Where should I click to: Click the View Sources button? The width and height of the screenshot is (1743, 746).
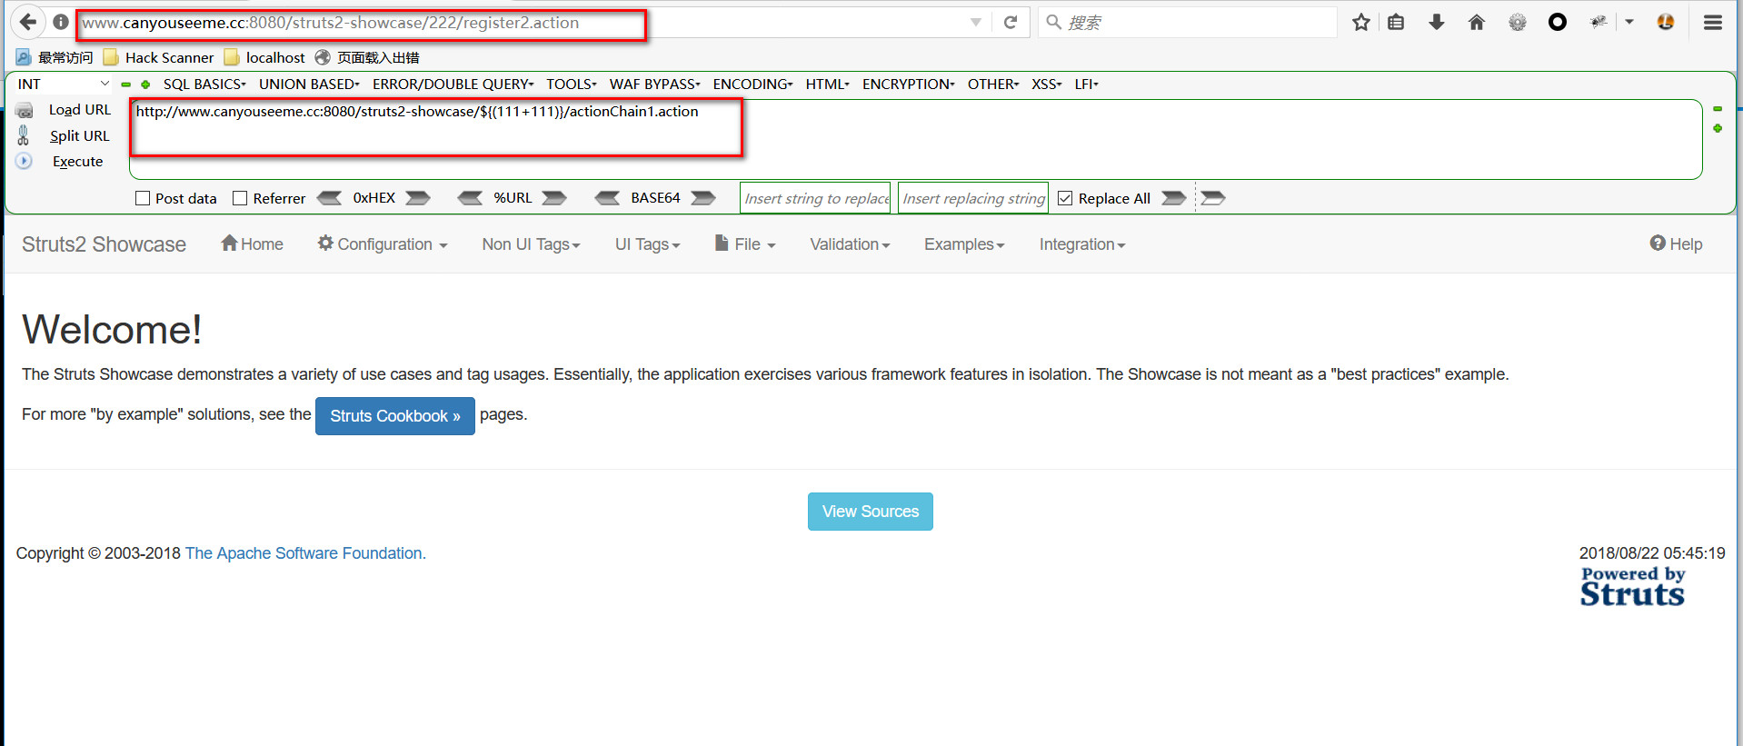coord(871,512)
